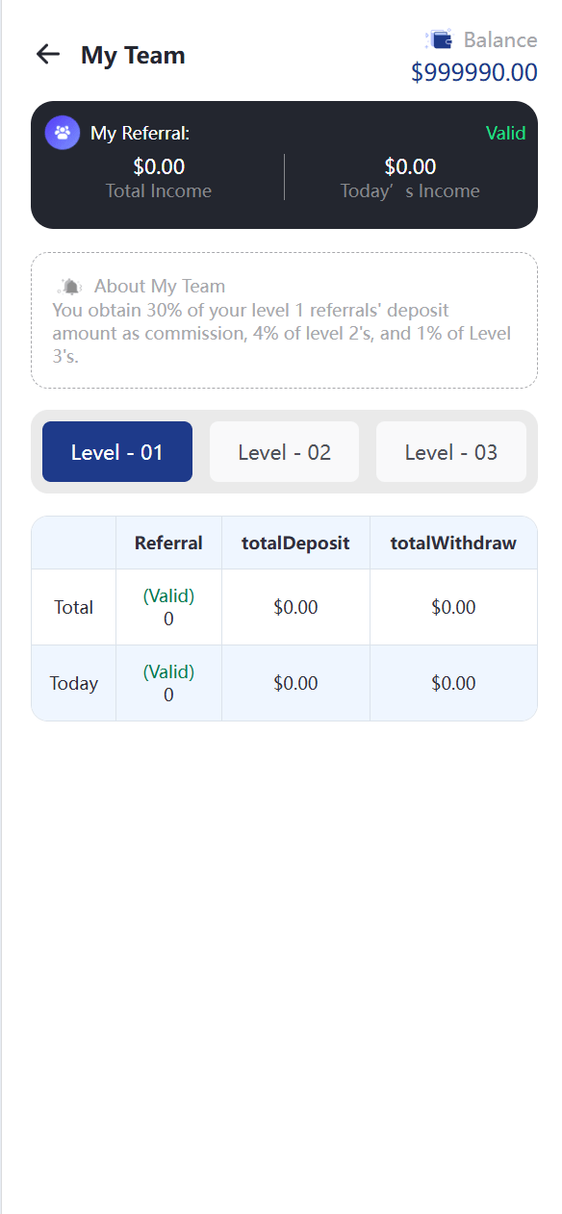Click the totalDeposit column header
562x1214 pixels.
click(x=295, y=543)
